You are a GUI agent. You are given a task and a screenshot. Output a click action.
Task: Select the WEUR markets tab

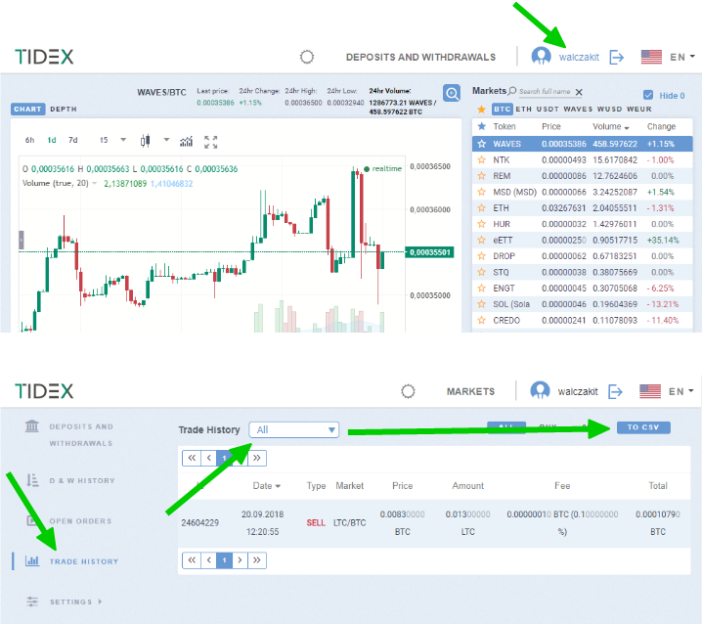[639, 109]
